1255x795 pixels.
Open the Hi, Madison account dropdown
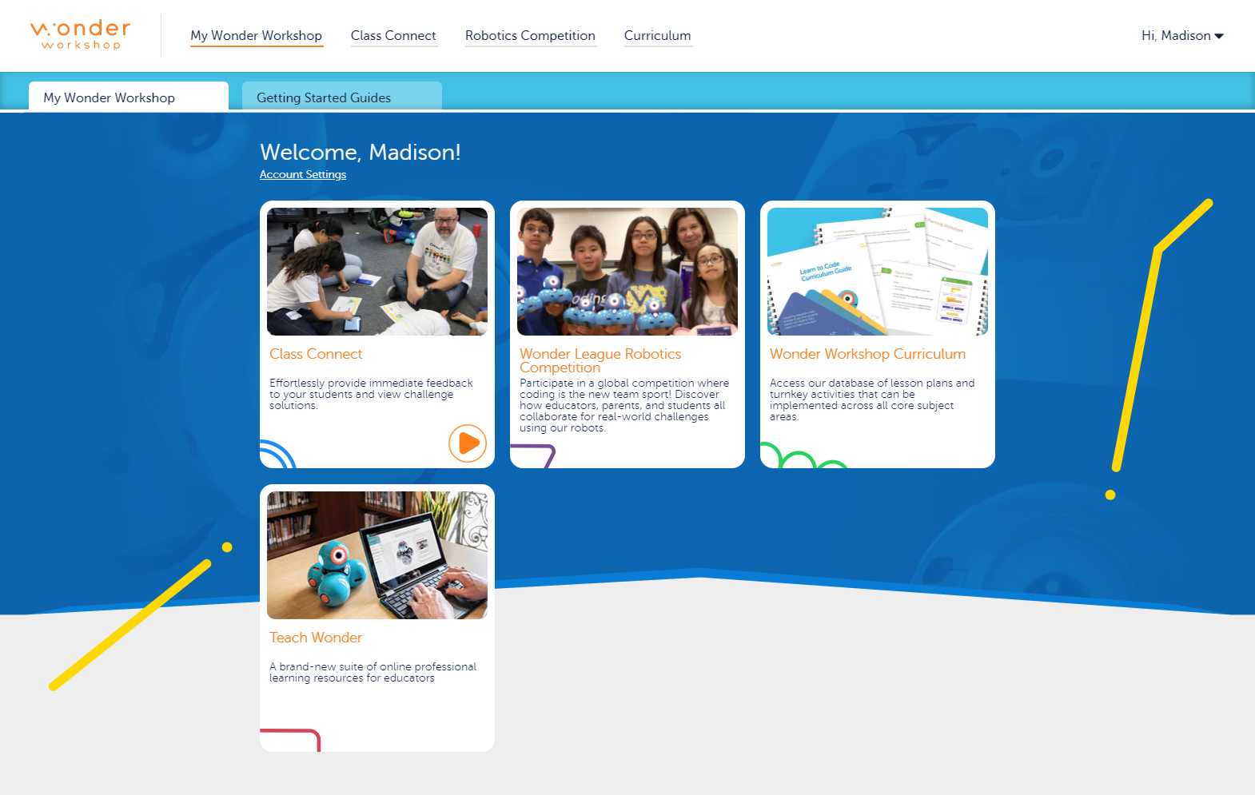click(x=1182, y=35)
